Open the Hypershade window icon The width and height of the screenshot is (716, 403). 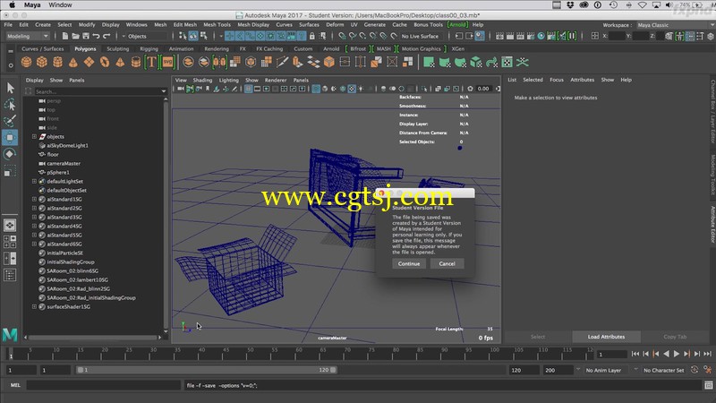(541, 36)
